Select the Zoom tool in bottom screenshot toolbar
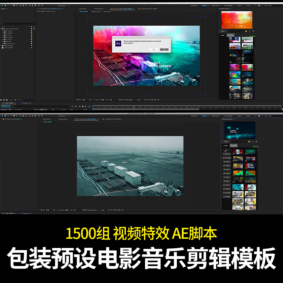 click(x=8, y=116)
